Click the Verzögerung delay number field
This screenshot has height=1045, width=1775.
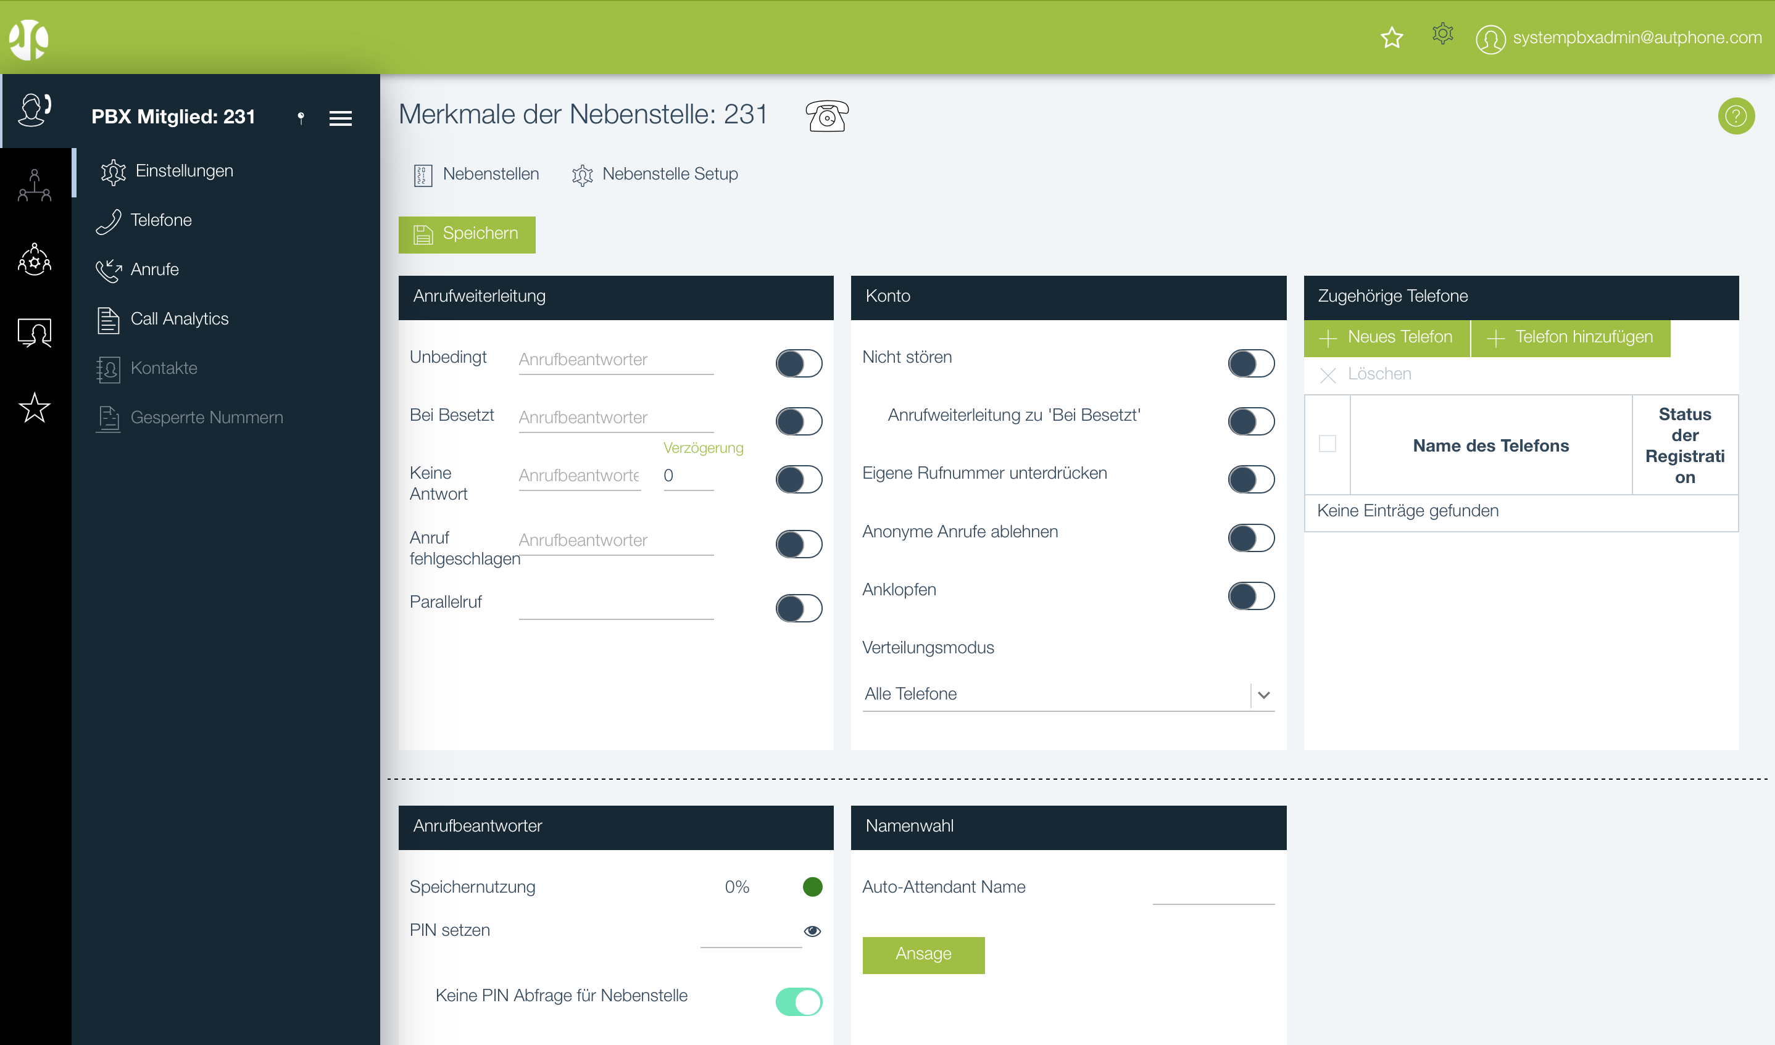point(688,476)
